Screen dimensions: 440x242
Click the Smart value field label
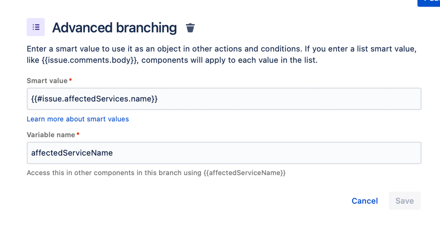47,81
